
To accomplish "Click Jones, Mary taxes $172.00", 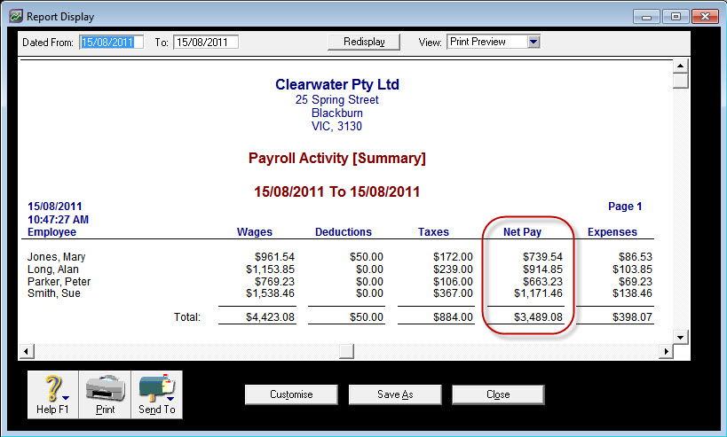I will (x=453, y=257).
